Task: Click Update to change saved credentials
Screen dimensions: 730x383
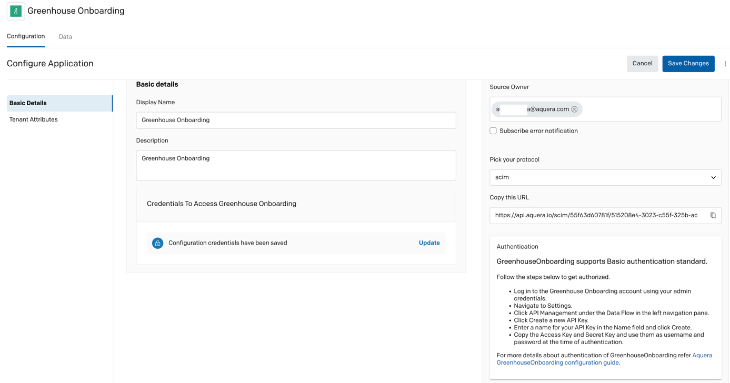Action: pyautogui.click(x=429, y=243)
